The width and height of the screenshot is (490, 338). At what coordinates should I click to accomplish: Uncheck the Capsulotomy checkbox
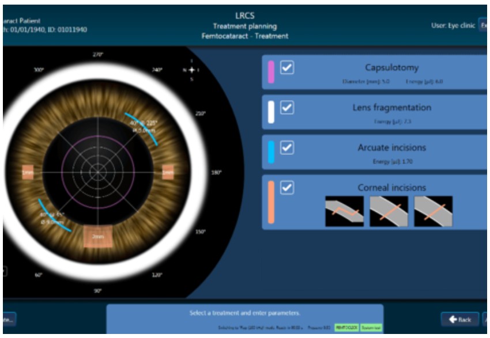tap(287, 67)
